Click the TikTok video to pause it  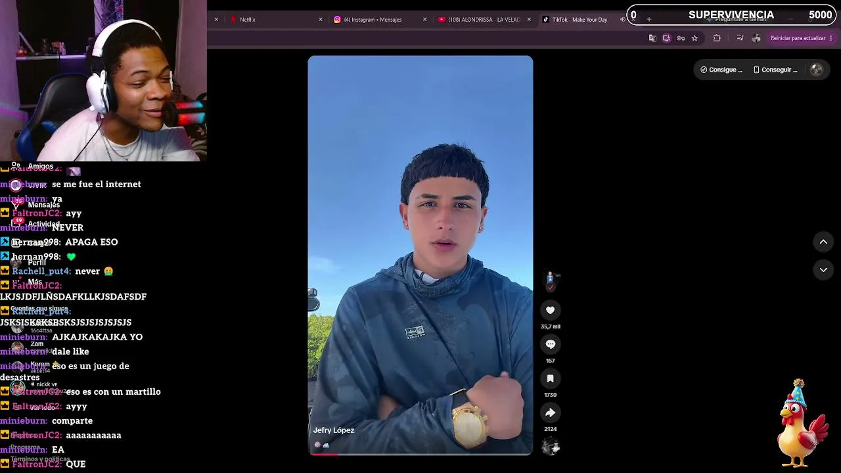coord(420,255)
